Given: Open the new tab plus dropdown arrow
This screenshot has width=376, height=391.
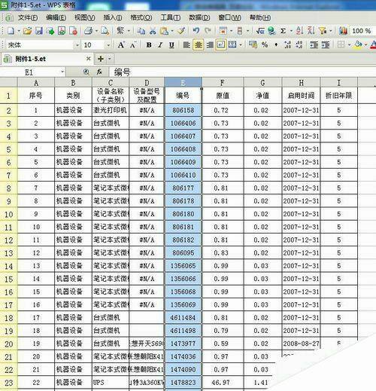Looking at the screenshot, I should (x=110, y=59).
